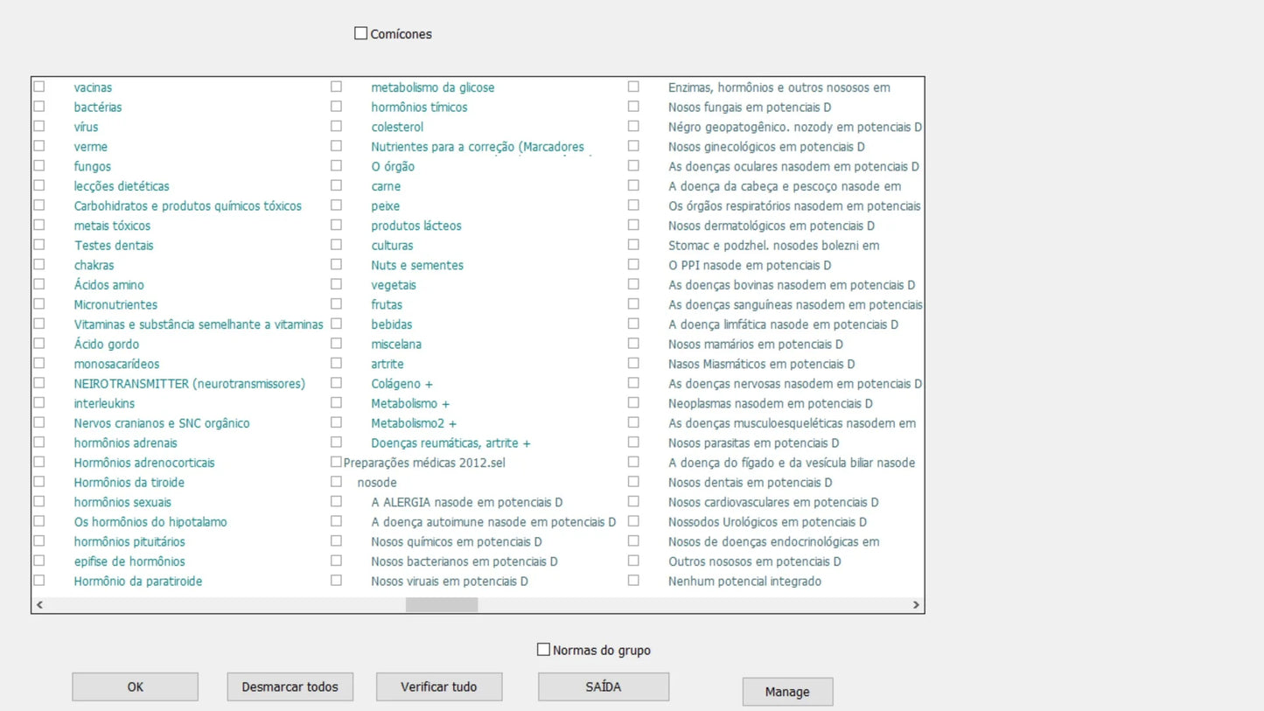Exit using the SAÍDA button
This screenshot has height=711, width=1264.
pos(604,687)
